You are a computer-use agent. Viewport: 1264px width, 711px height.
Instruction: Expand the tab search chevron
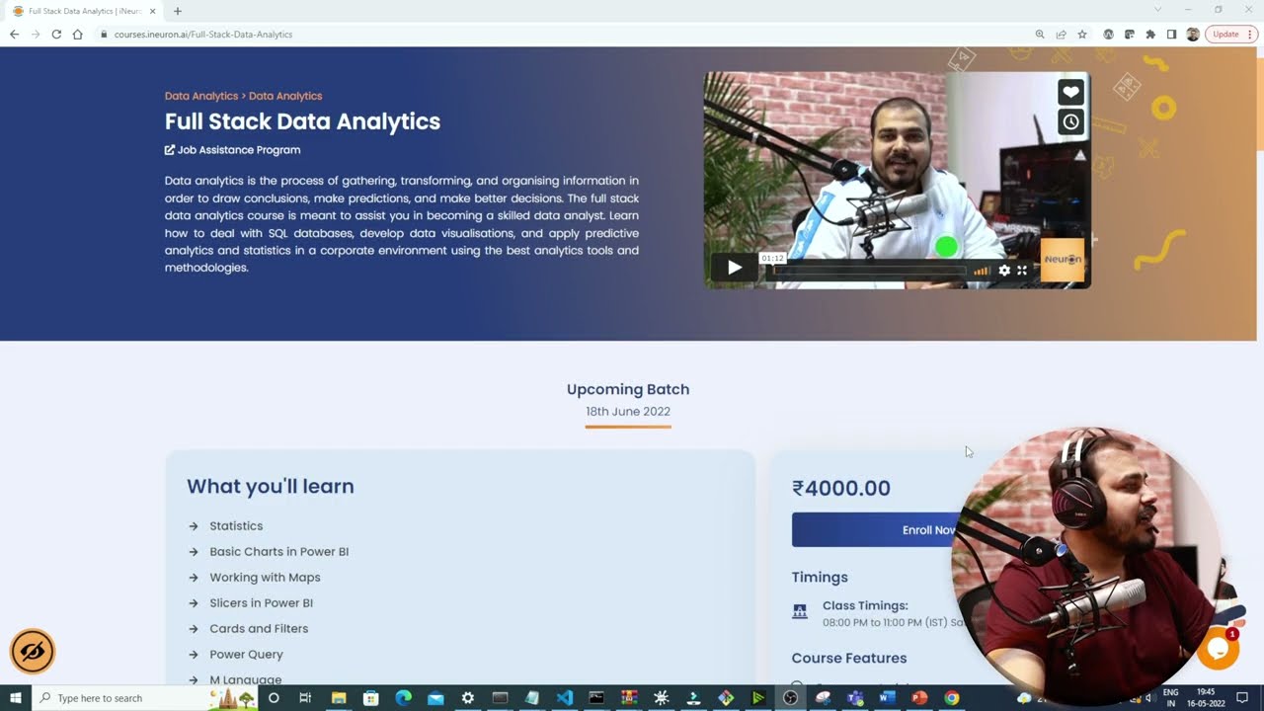(1158, 10)
